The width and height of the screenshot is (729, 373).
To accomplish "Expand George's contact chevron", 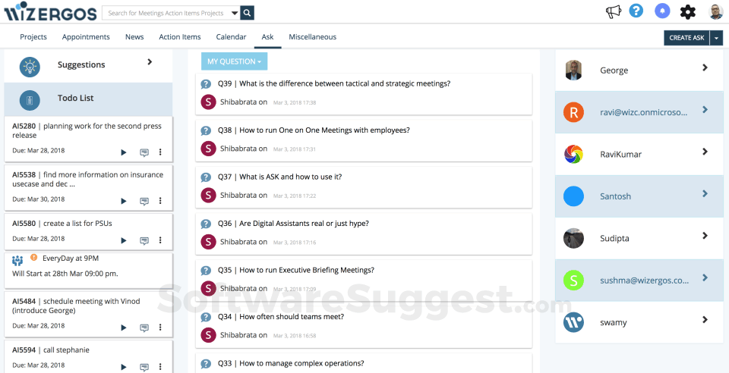I will coord(705,68).
